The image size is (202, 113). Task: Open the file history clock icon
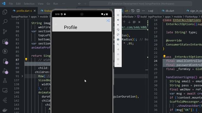pos(133,11)
